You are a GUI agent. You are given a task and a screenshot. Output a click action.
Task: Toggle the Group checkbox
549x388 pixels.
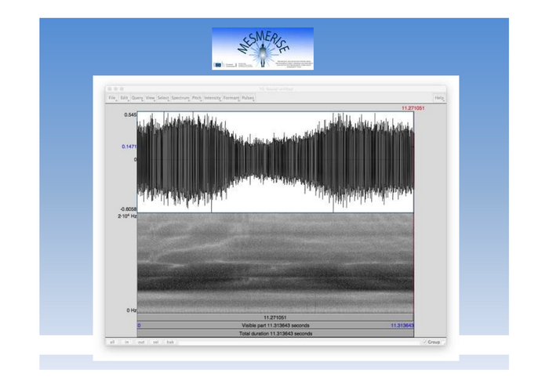coord(433,343)
